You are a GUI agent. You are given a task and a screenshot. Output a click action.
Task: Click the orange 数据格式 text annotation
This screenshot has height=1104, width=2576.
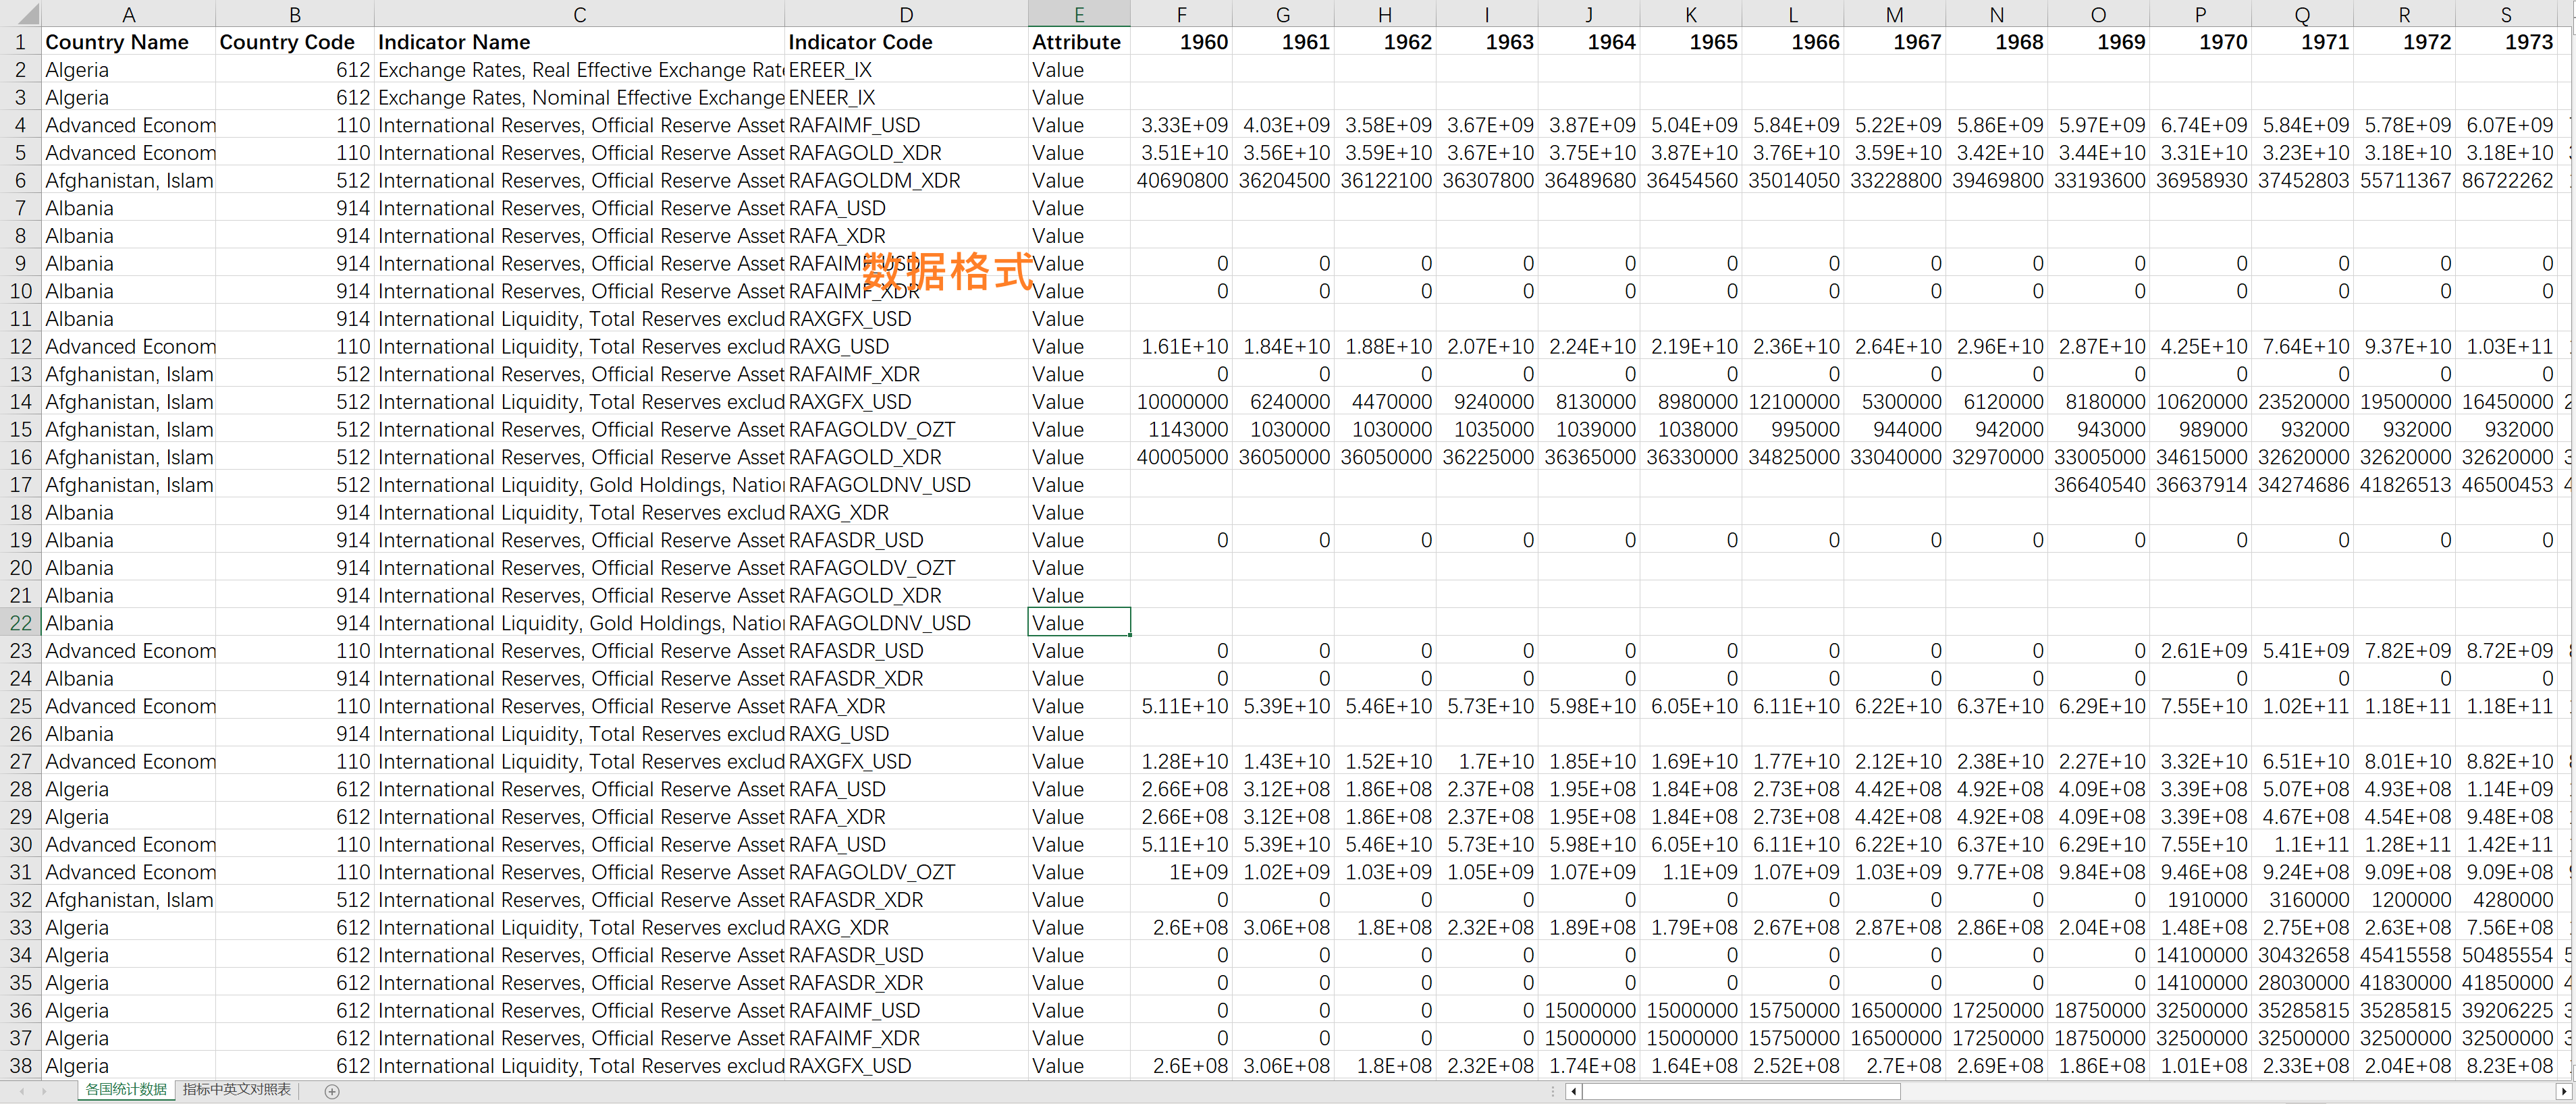click(948, 271)
